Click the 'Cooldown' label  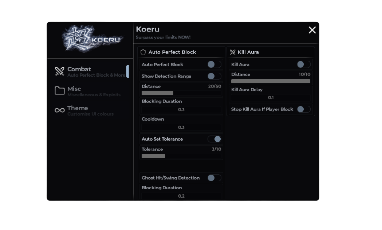coord(153,119)
